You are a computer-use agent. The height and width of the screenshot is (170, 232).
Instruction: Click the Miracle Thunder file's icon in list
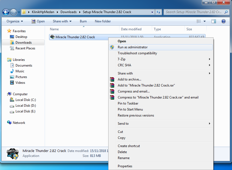[52, 37]
